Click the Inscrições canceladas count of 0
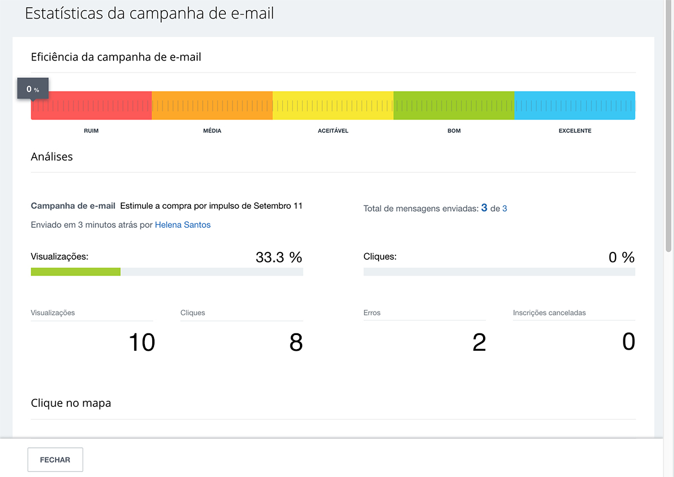 click(629, 342)
